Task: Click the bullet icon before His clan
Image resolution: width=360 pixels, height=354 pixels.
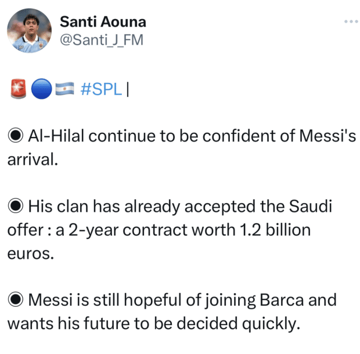Action: click(16, 207)
